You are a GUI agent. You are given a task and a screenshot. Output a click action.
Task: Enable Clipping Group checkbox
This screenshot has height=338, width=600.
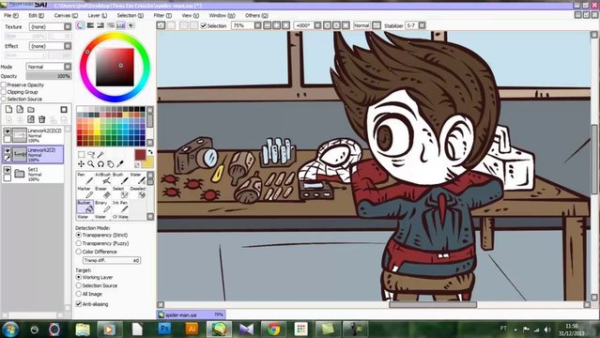pos(4,92)
